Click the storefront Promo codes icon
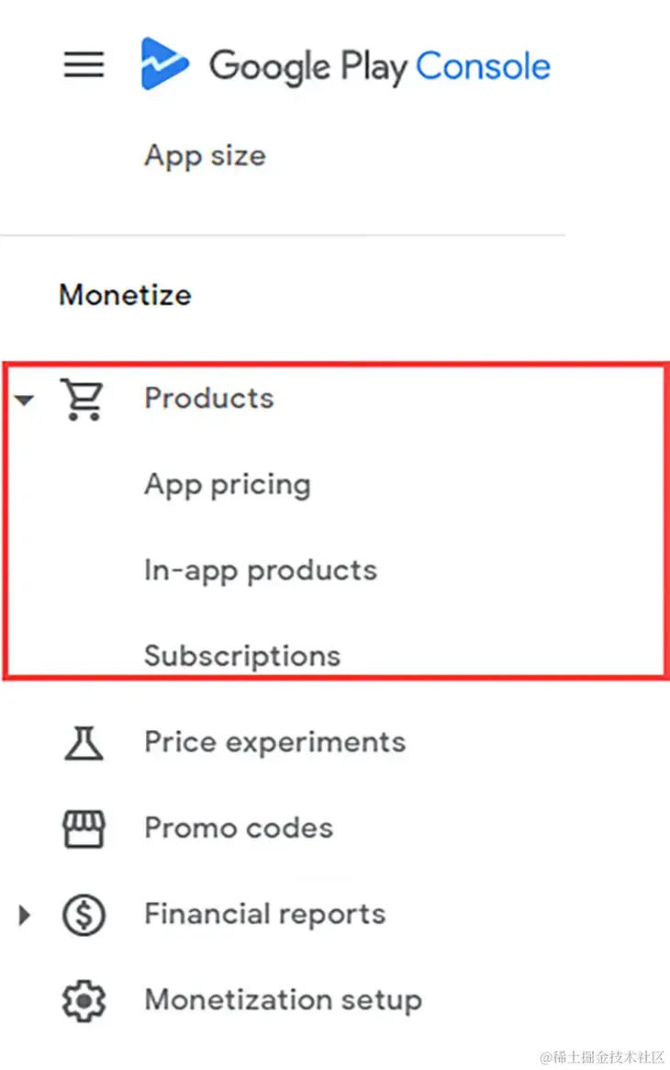This screenshot has height=1070, width=670. 84,828
